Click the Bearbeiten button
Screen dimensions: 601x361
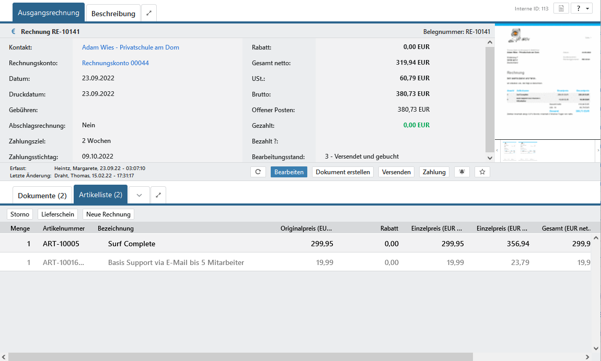(x=289, y=172)
